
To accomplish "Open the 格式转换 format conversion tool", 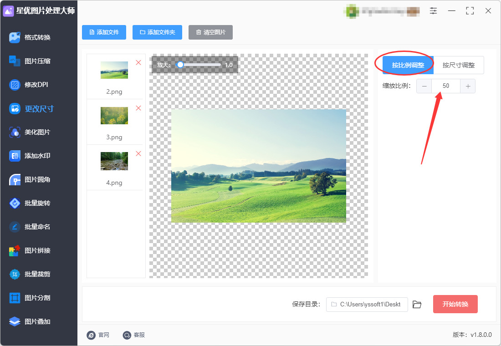I will coord(37,37).
